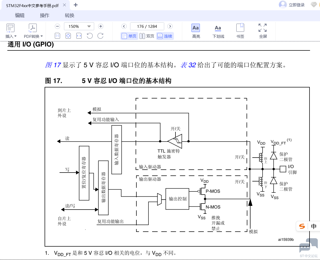
Task: Toggle 单页 single page view
Action: pyautogui.click(x=129, y=36)
